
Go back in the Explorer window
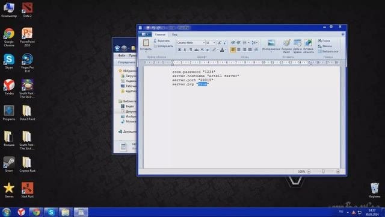(x=117, y=48)
